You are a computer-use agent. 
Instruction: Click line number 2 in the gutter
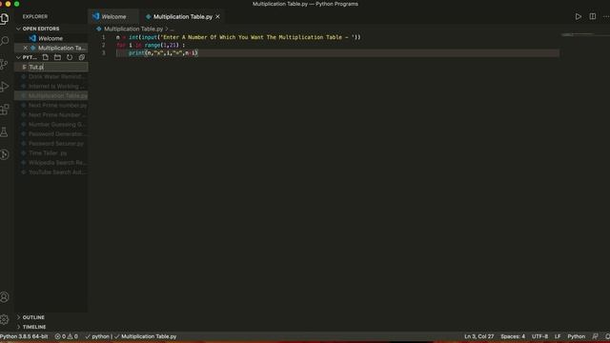[x=104, y=45]
